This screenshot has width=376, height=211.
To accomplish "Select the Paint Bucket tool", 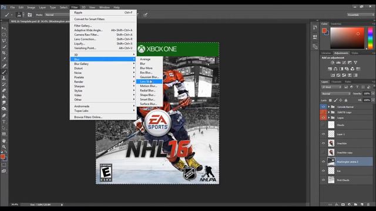I will (4, 97).
